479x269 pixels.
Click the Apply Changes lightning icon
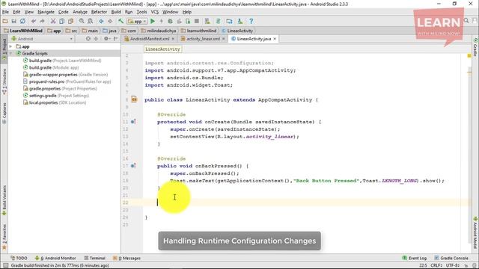point(162,21)
